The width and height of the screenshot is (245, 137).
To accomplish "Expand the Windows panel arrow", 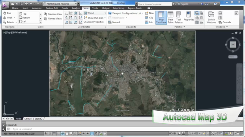I will coord(227,27).
